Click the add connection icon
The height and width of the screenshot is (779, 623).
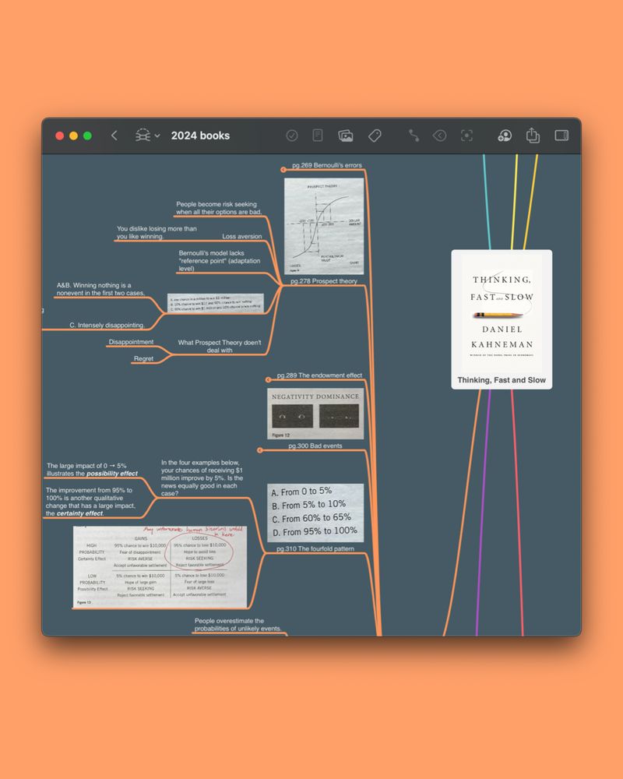coord(414,136)
